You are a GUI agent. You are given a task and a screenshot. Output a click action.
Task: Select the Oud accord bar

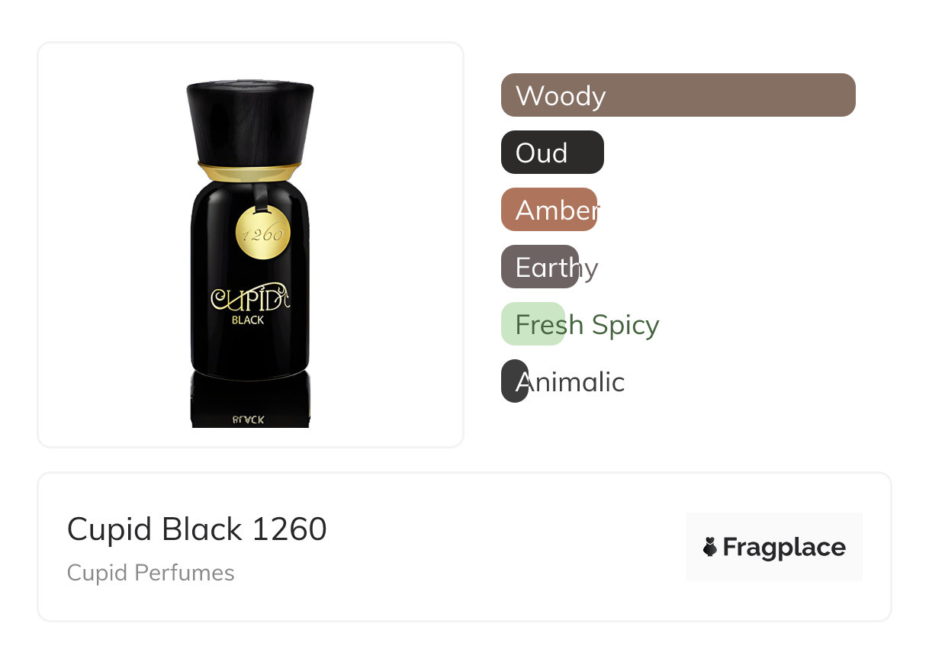pyautogui.click(x=551, y=153)
